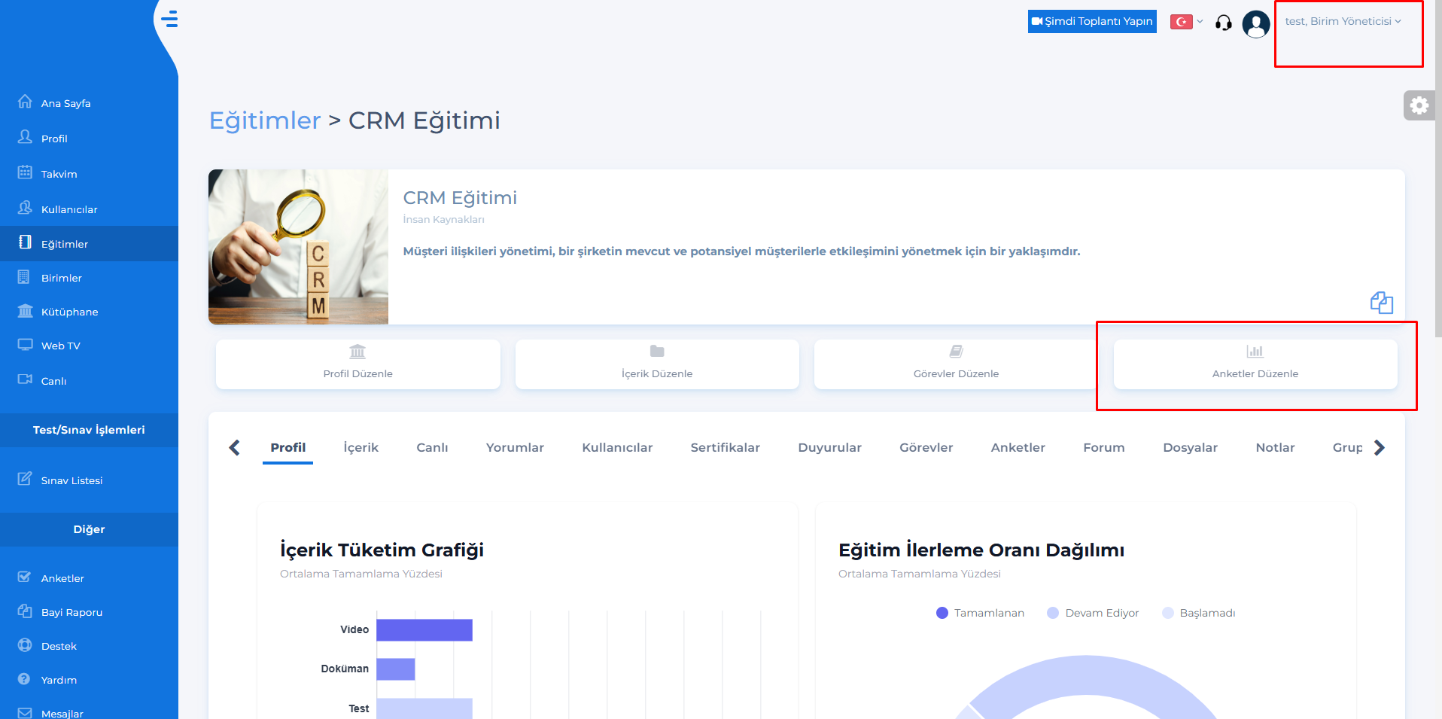Go to Kütüphane library in sidebar
This screenshot has height=719, width=1442.
(x=69, y=312)
